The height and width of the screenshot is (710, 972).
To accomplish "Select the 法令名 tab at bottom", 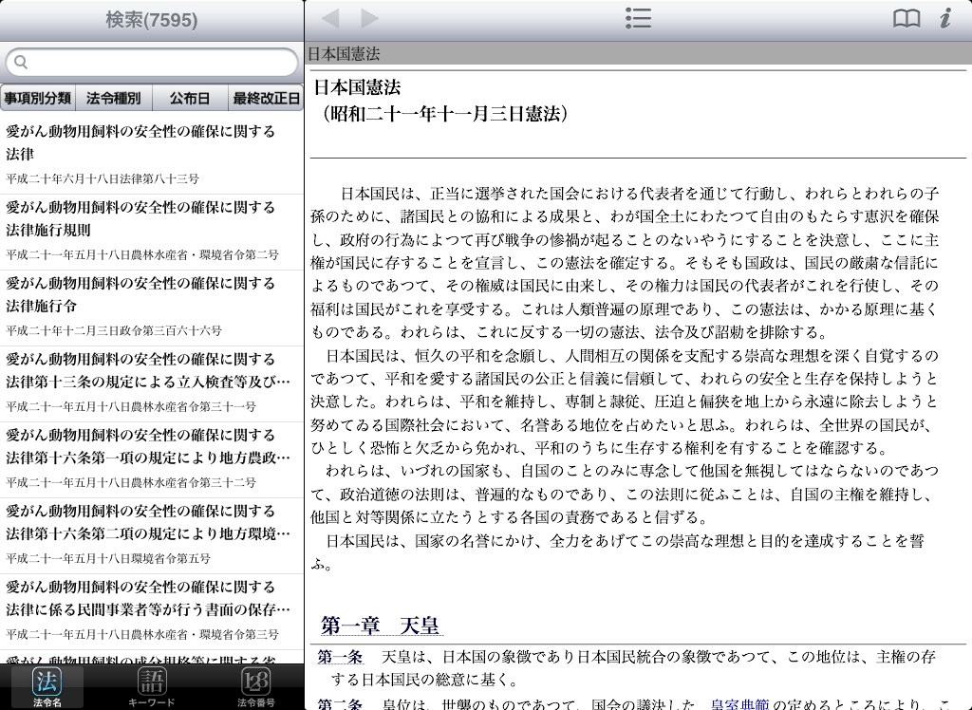I will [47, 687].
